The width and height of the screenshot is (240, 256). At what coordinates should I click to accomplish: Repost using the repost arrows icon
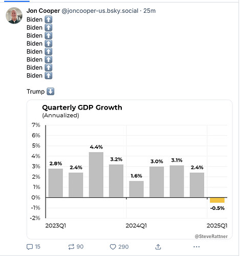[x=71, y=247]
